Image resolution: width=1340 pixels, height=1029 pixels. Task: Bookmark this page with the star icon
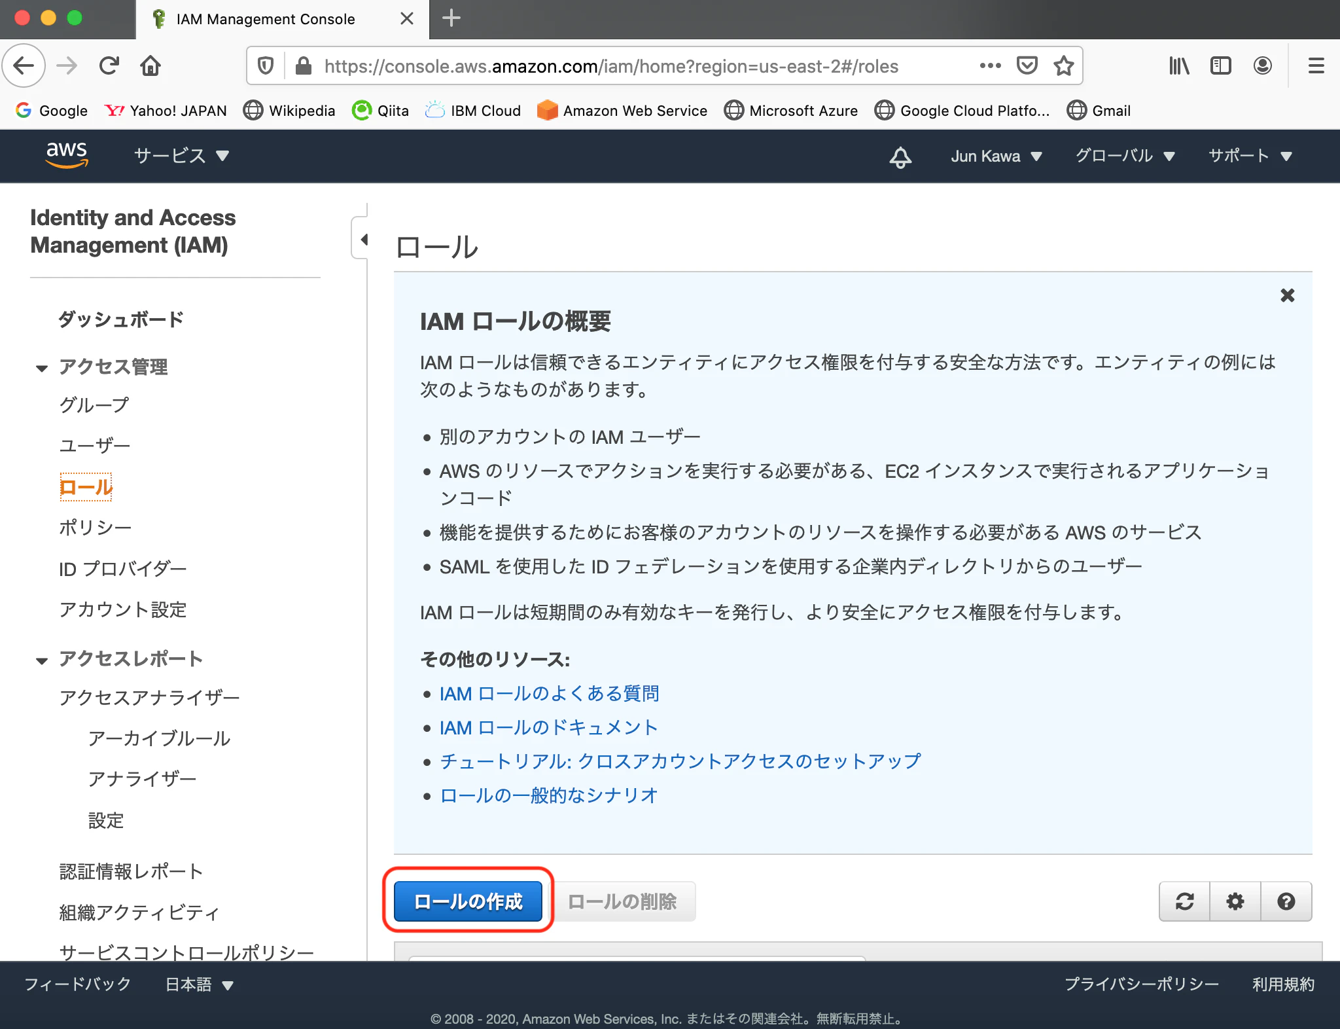tap(1063, 65)
